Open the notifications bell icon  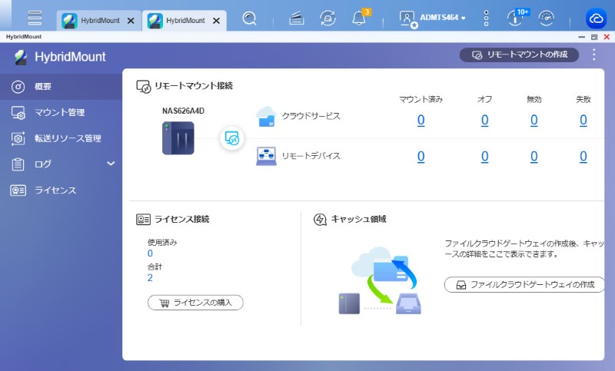pyautogui.click(x=358, y=18)
